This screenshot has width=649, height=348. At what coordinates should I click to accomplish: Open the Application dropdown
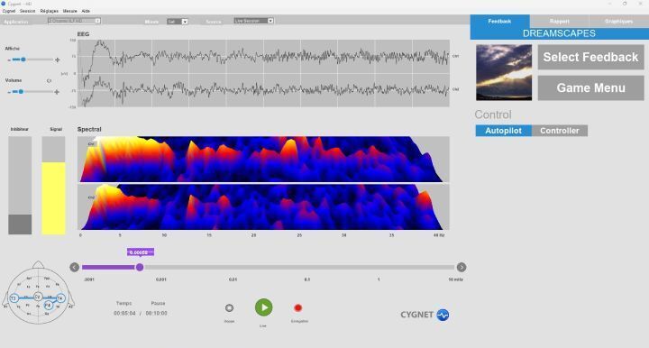coord(74,21)
